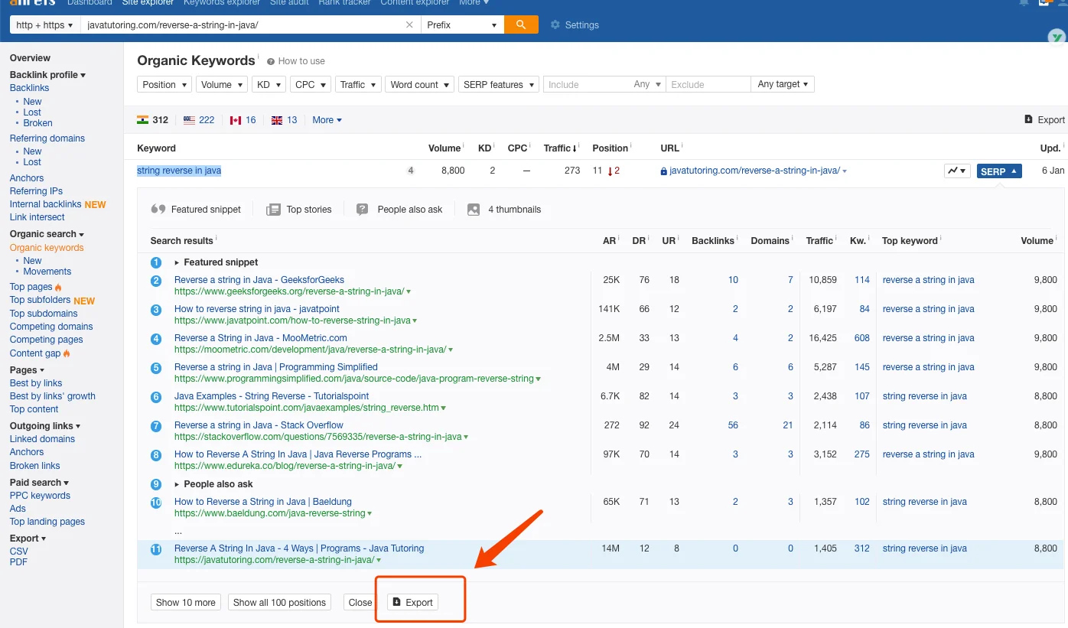Expand the People also ask result row
1068x628 pixels.
[177, 484]
